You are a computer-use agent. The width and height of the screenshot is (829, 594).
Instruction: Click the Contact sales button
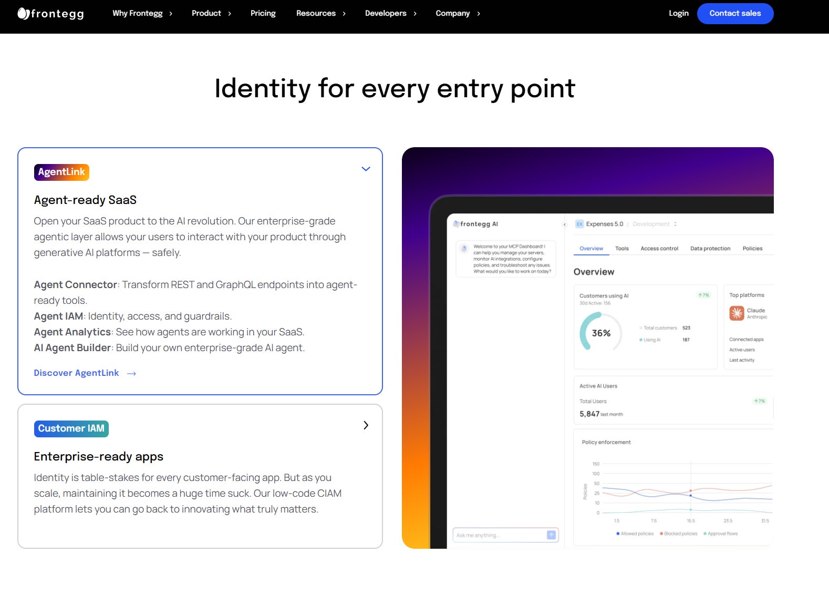point(735,14)
